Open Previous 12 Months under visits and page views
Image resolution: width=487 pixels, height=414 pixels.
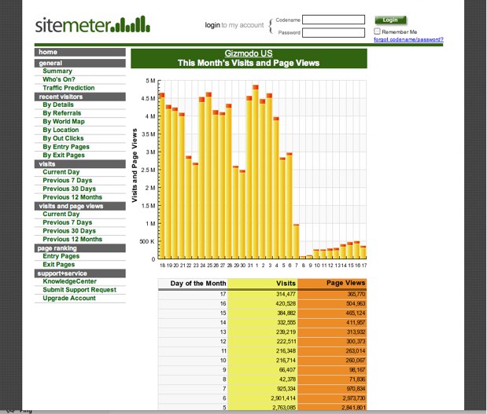pyautogui.click(x=72, y=239)
